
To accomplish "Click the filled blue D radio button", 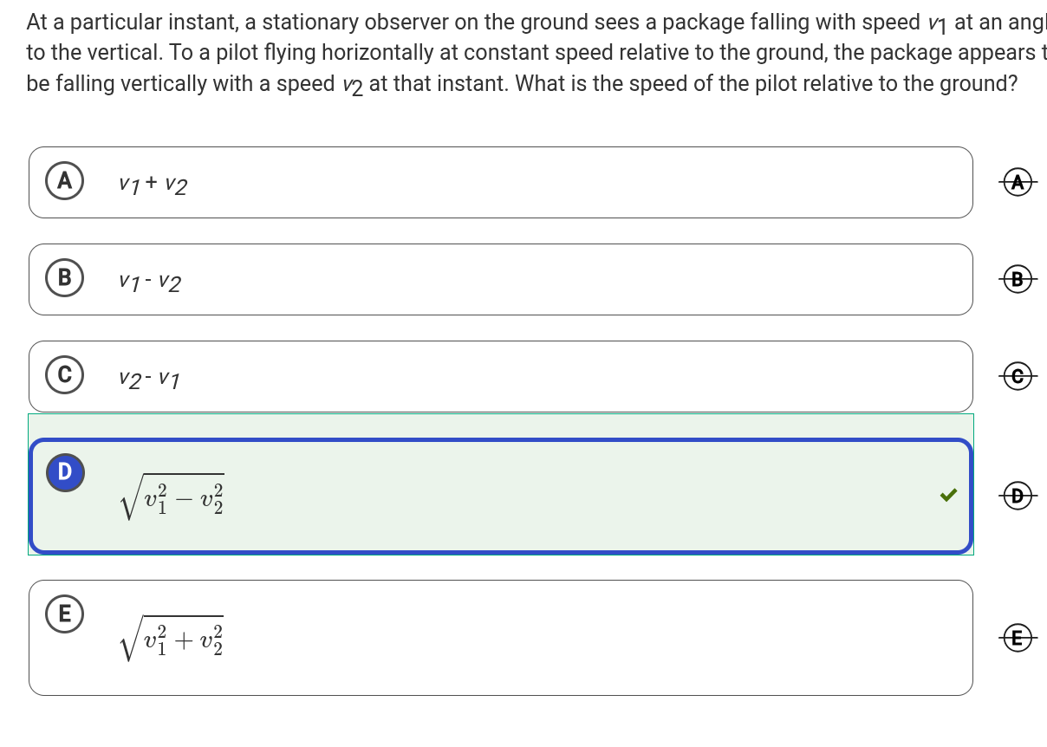I will point(64,472).
